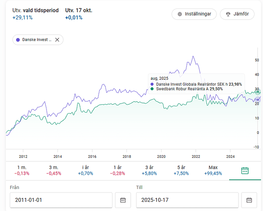Screen dimensions: 263x211
Task: Open calendar picker for Från date
Action: coord(123,200)
